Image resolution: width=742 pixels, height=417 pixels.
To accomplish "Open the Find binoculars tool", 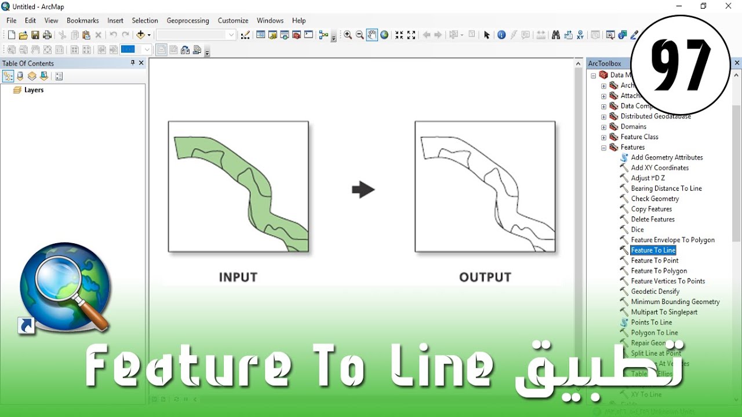I will [x=556, y=35].
